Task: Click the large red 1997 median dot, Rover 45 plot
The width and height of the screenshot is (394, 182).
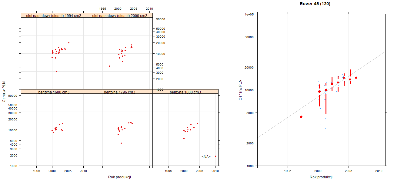Action: pos(301,117)
